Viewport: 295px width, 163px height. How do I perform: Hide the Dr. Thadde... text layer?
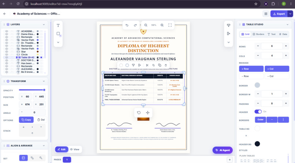tap(7, 43)
